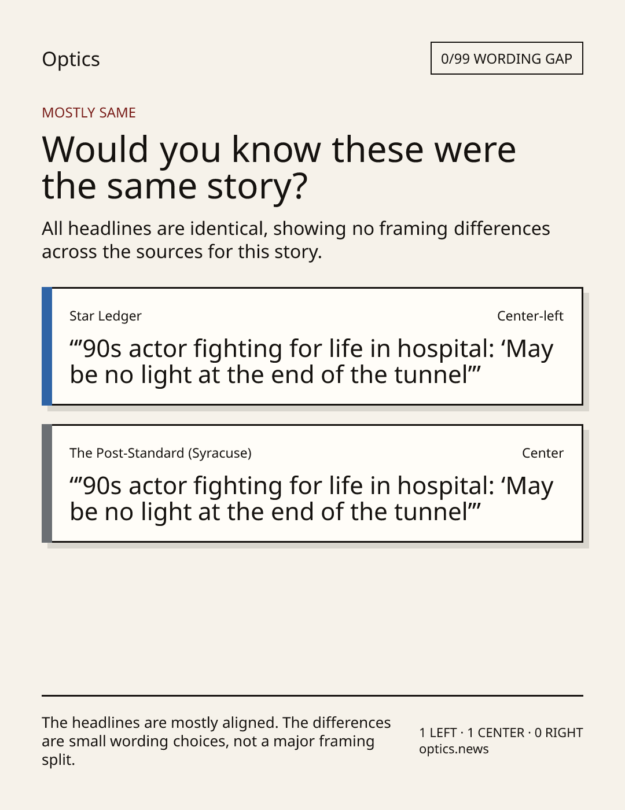Click The Post-Standard (Syracuse) source name
The height and width of the screenshot is (810, 625).
click(x=160, y=453)
